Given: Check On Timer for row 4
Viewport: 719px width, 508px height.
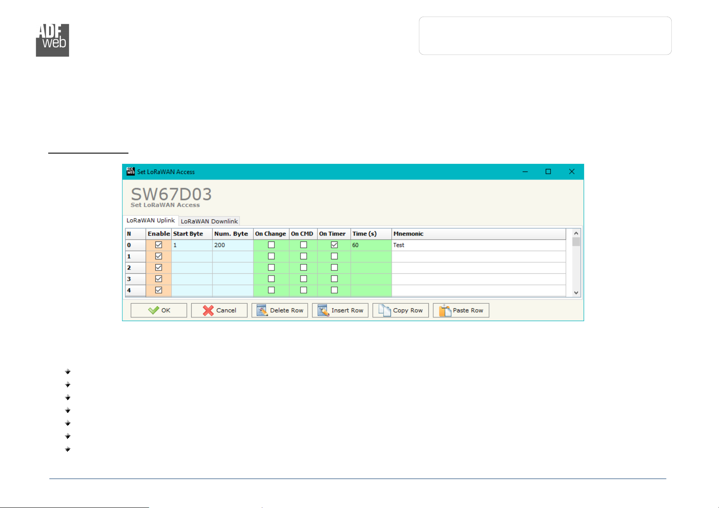Looking at the screenshot, I should [335, 290].
